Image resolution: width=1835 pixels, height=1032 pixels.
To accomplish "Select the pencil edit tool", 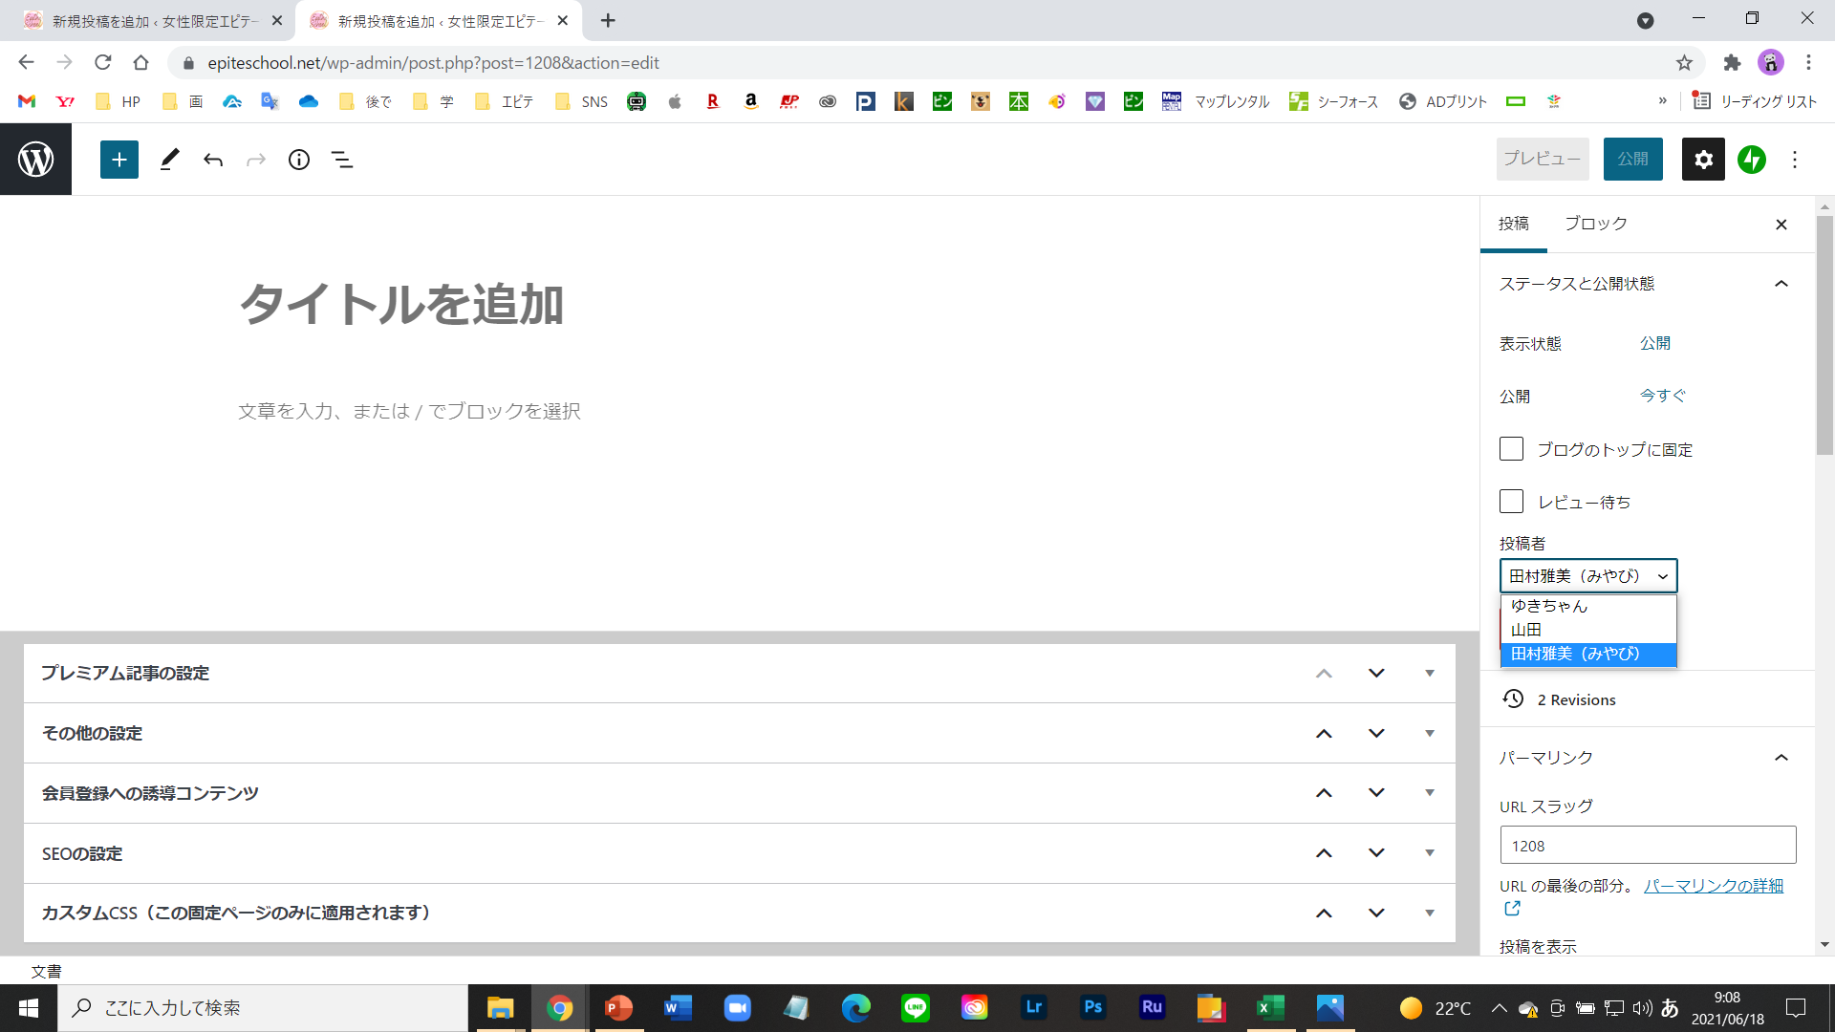I will point(169,160).
